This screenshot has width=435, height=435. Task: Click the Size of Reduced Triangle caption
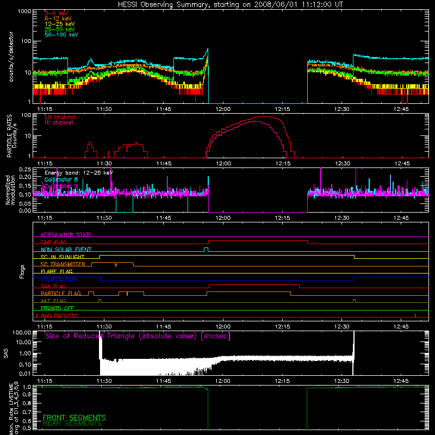point(138,336)
